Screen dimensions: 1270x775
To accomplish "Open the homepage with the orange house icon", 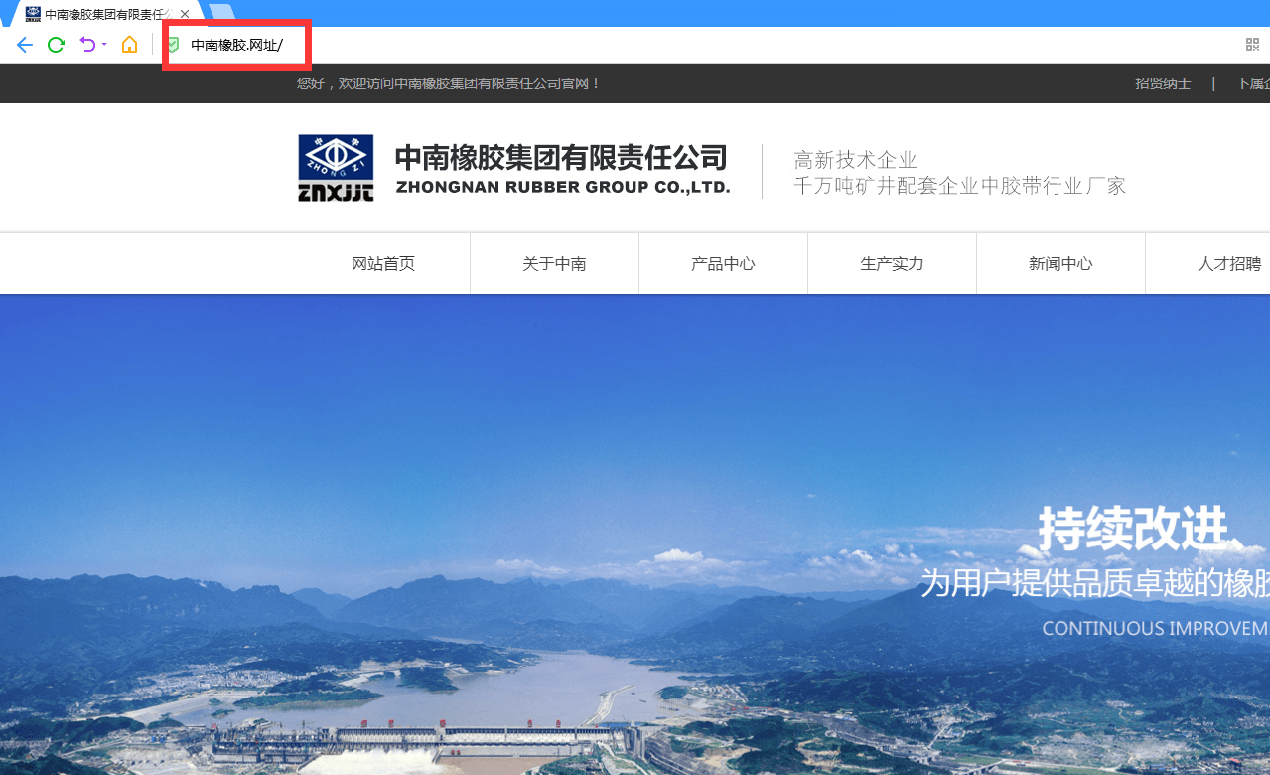I will pos(129,45).
